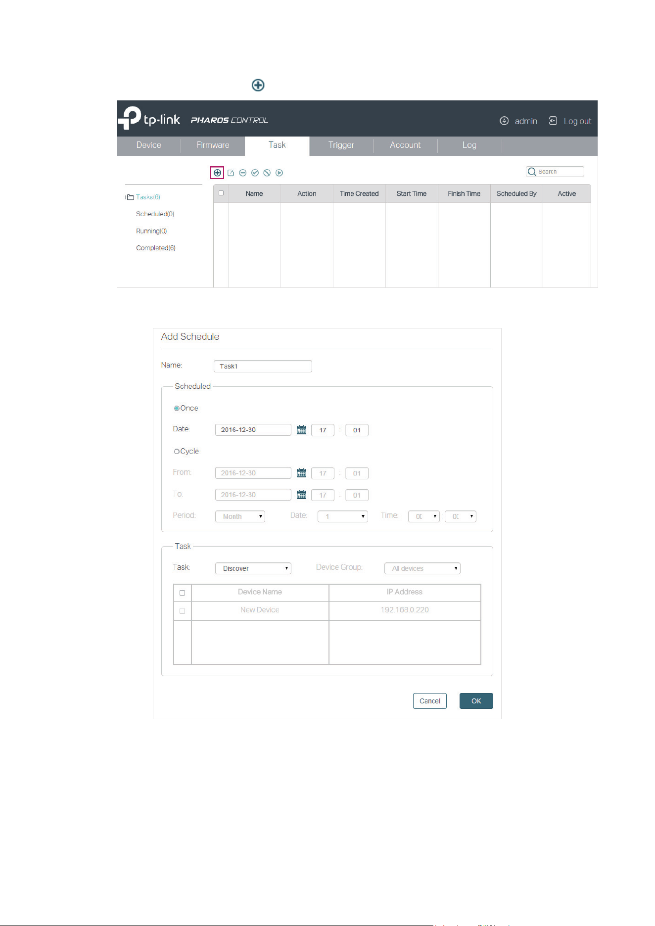The image size is (655, 926).
Task: Click the New Device name cell
Action: [x=260, y=610]
